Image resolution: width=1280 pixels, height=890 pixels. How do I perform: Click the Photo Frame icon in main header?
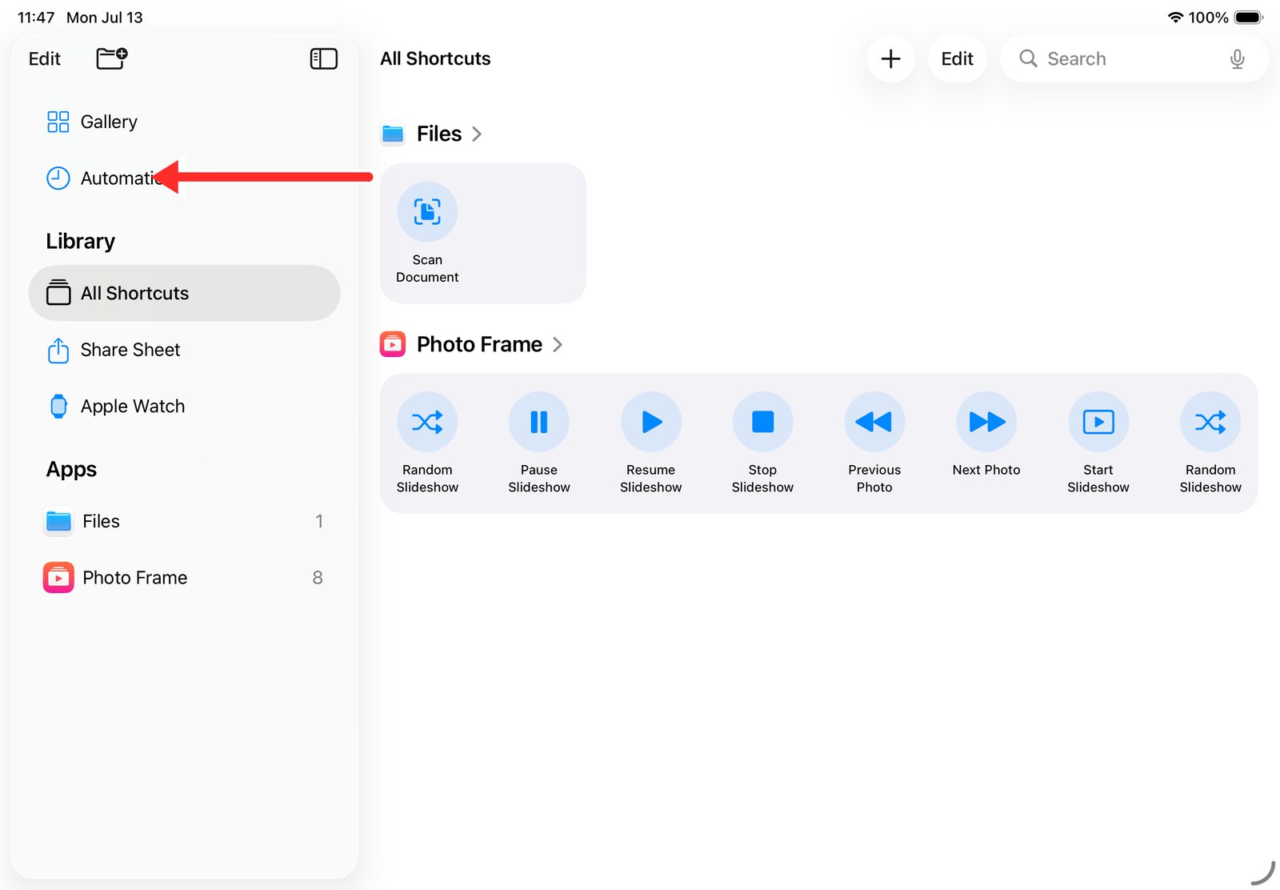[393, 344]
